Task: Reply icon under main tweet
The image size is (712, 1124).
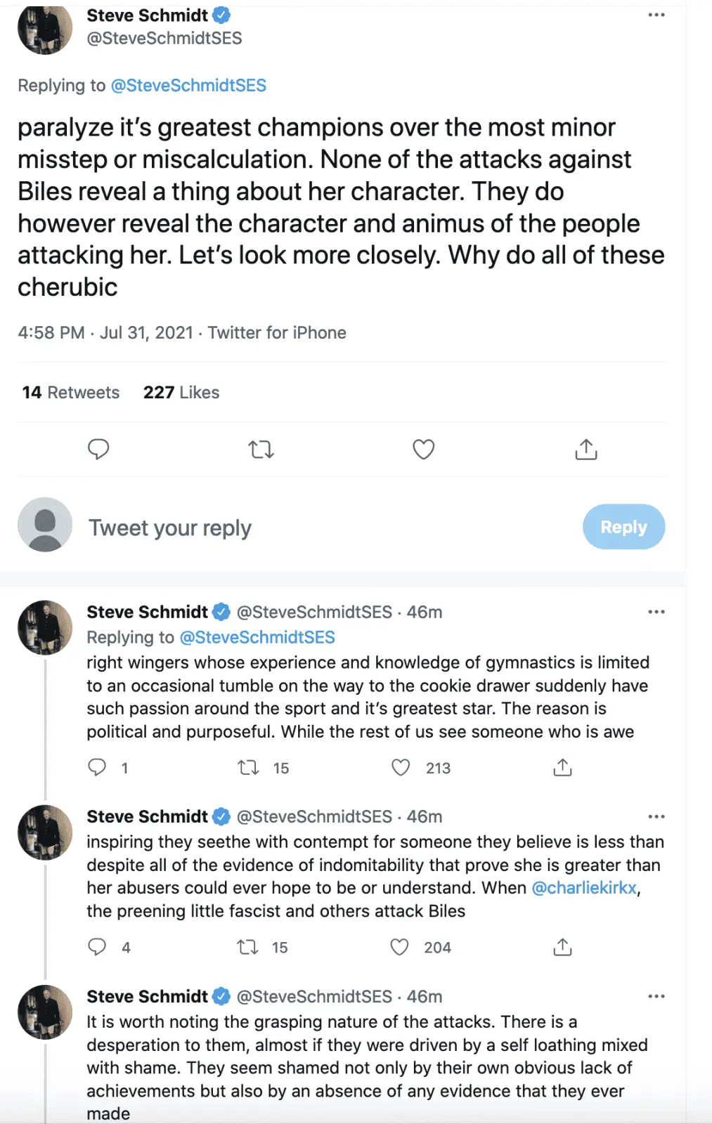Action: point(98,449)
